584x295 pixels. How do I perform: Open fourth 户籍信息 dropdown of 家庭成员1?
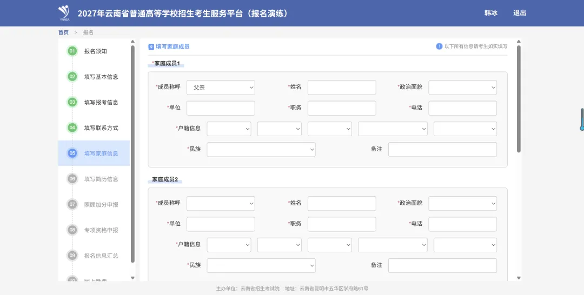[x=393, y=129]
